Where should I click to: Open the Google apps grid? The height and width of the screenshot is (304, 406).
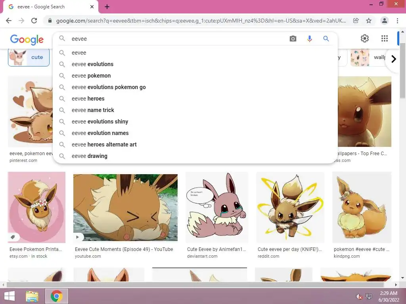click(x=385, y=38)
